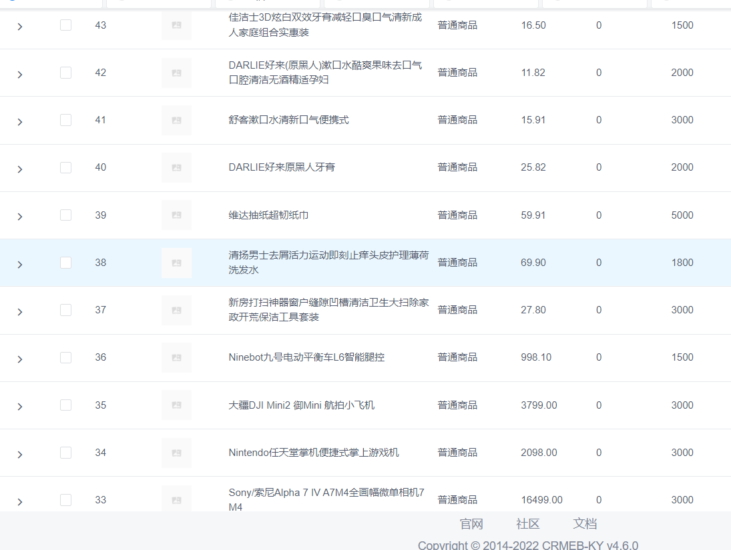Select checkbox for product 39

point(65,215)
